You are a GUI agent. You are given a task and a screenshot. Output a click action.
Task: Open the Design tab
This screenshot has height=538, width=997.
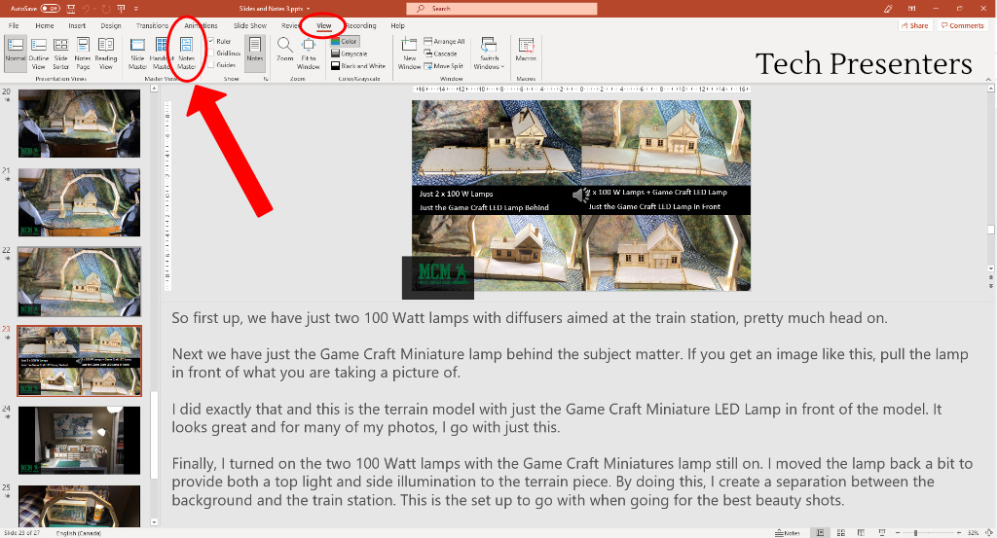click(111, 25)
